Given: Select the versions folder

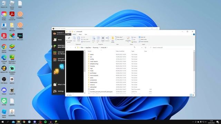Looking at the screenshot, I should (92, 85).
